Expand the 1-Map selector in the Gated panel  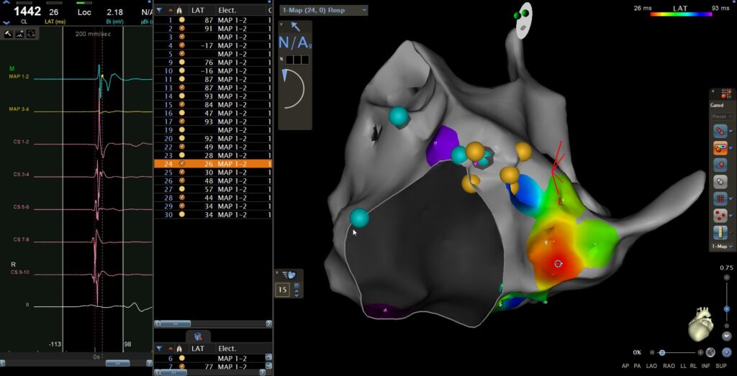[722, 247]
